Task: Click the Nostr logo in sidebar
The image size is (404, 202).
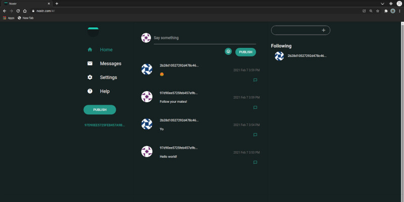Action: coord(93,32)
